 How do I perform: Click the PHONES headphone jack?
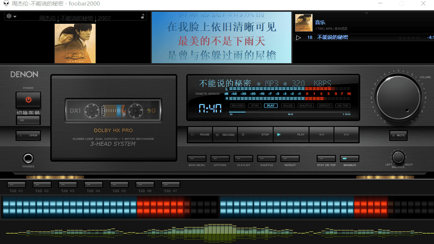pyautogui.click(x=28, y=158)
